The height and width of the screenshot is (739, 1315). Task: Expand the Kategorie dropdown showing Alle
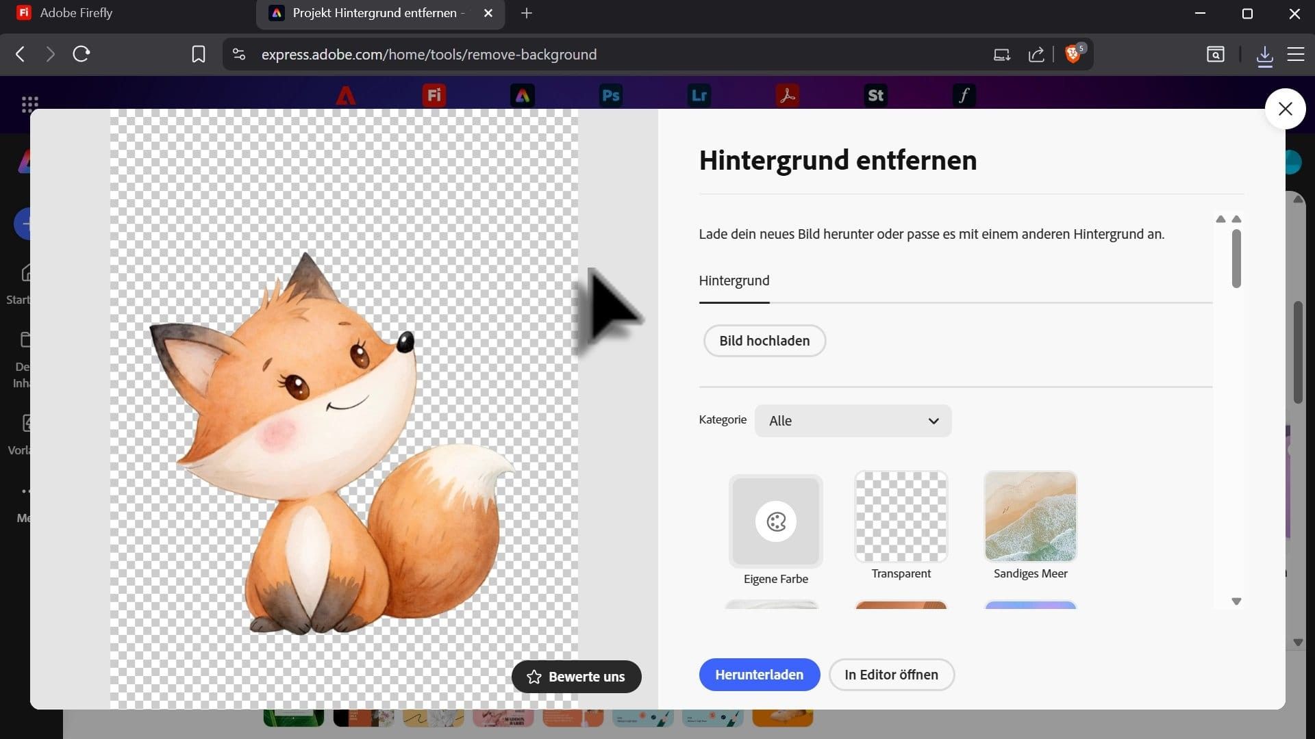pyautogui.click(x=853, y=421)
